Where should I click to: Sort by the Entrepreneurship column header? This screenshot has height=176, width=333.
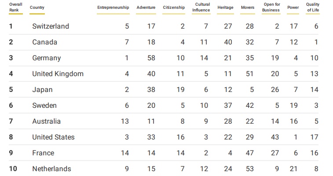(113, 7)
